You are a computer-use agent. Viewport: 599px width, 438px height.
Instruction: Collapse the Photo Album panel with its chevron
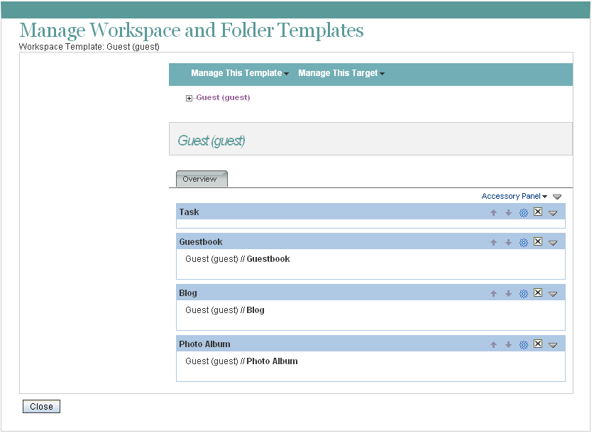[553, 344]
